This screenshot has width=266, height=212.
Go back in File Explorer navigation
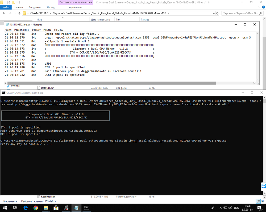coord(4,13)
